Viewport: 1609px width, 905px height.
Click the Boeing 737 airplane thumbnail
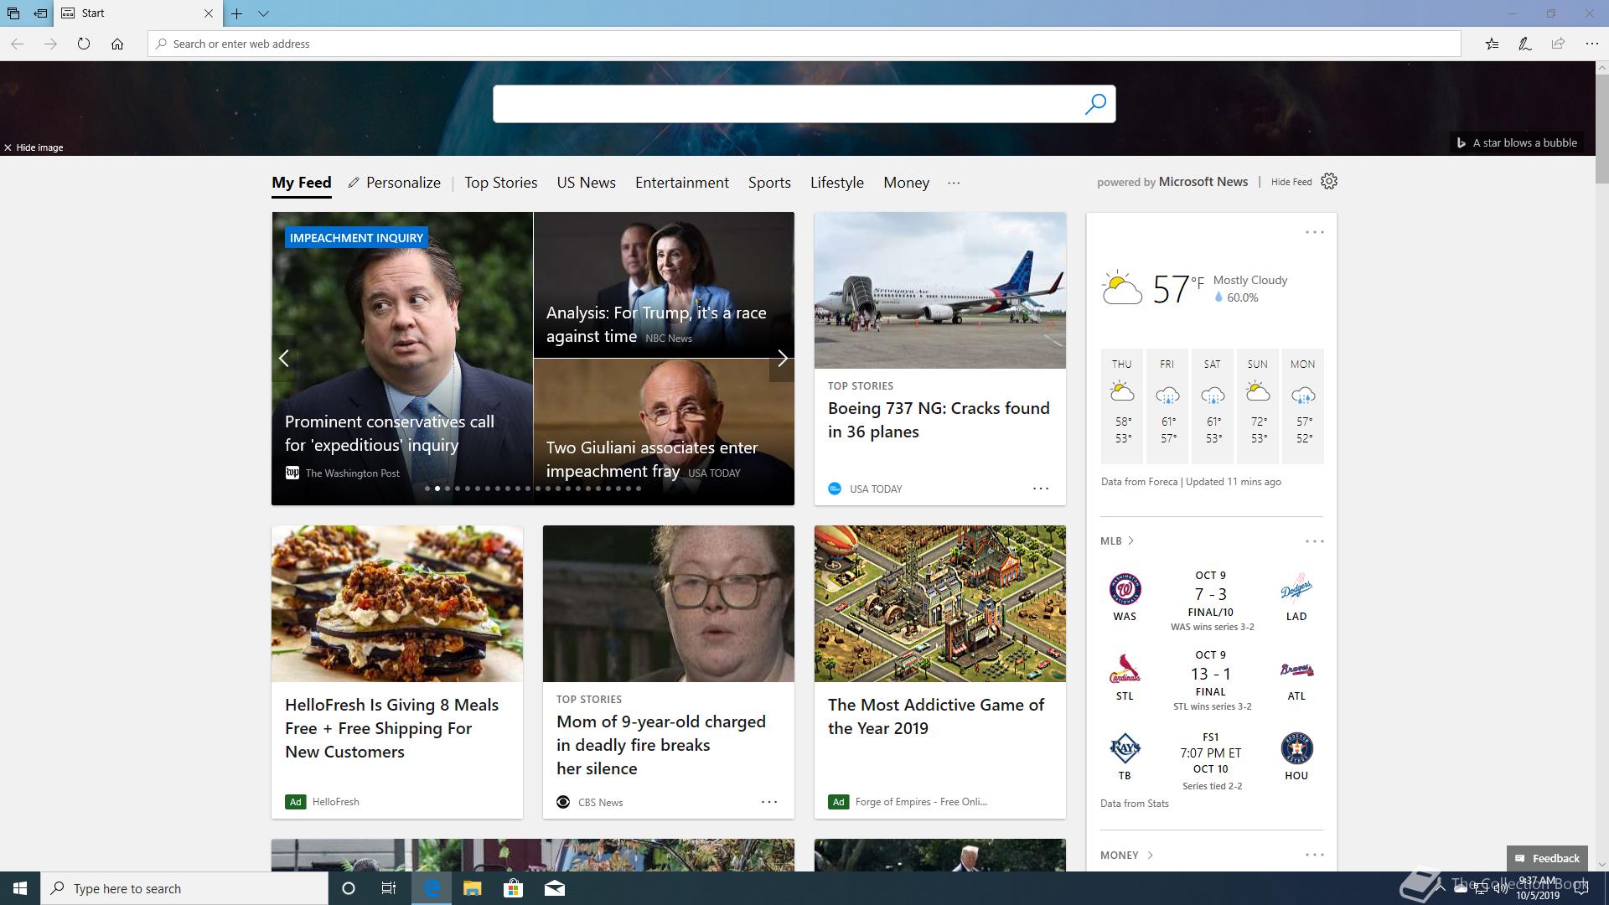point(940,290)
